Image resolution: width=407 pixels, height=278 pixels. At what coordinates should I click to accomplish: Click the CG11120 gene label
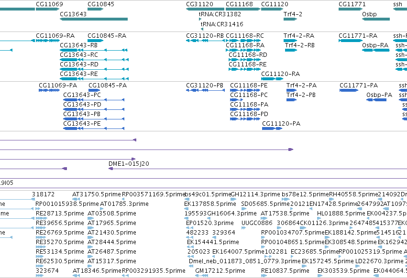[x=275, y=4]
